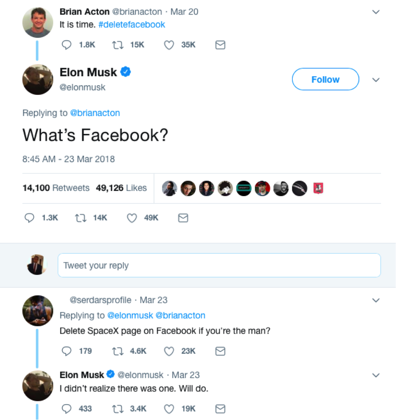396x420 pixels.
Task: Follow Elon Musk
Action: tap(325, 79)
